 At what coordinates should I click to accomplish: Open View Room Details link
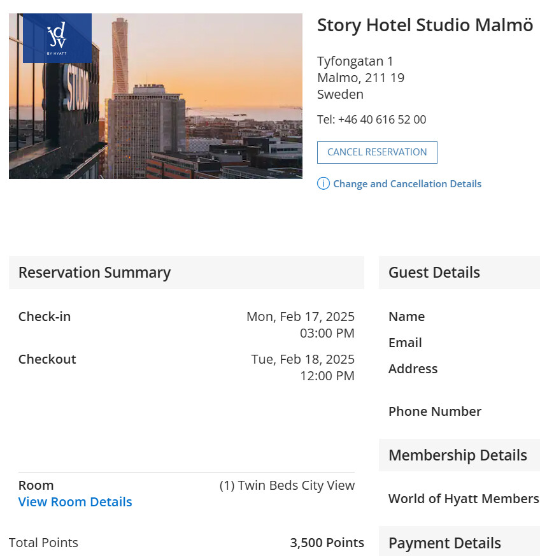(75, 502)
